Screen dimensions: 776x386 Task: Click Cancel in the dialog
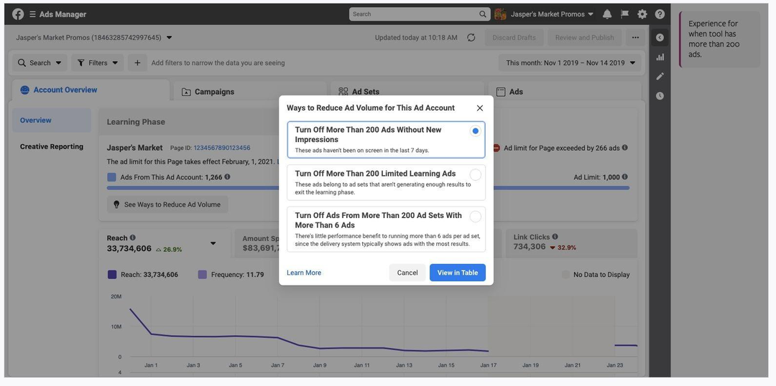pos(407,273)
